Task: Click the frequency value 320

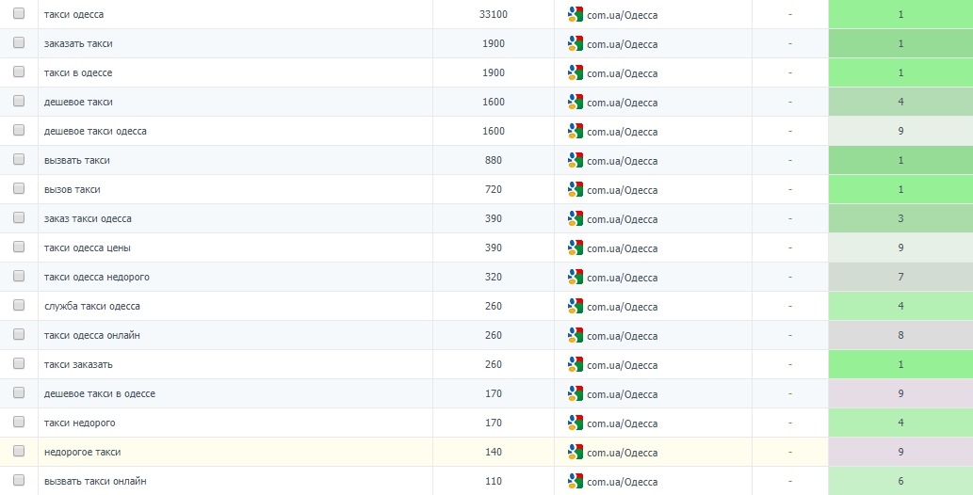Action: pyautogui.click(x=494, y=277)
